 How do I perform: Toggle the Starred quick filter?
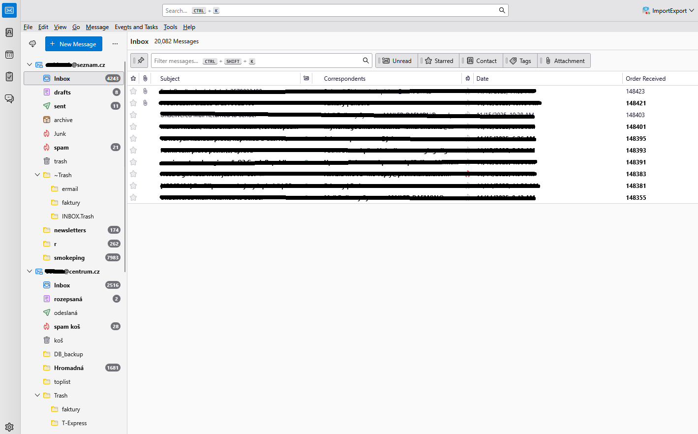pyautogui.click(x=439, y=61)
